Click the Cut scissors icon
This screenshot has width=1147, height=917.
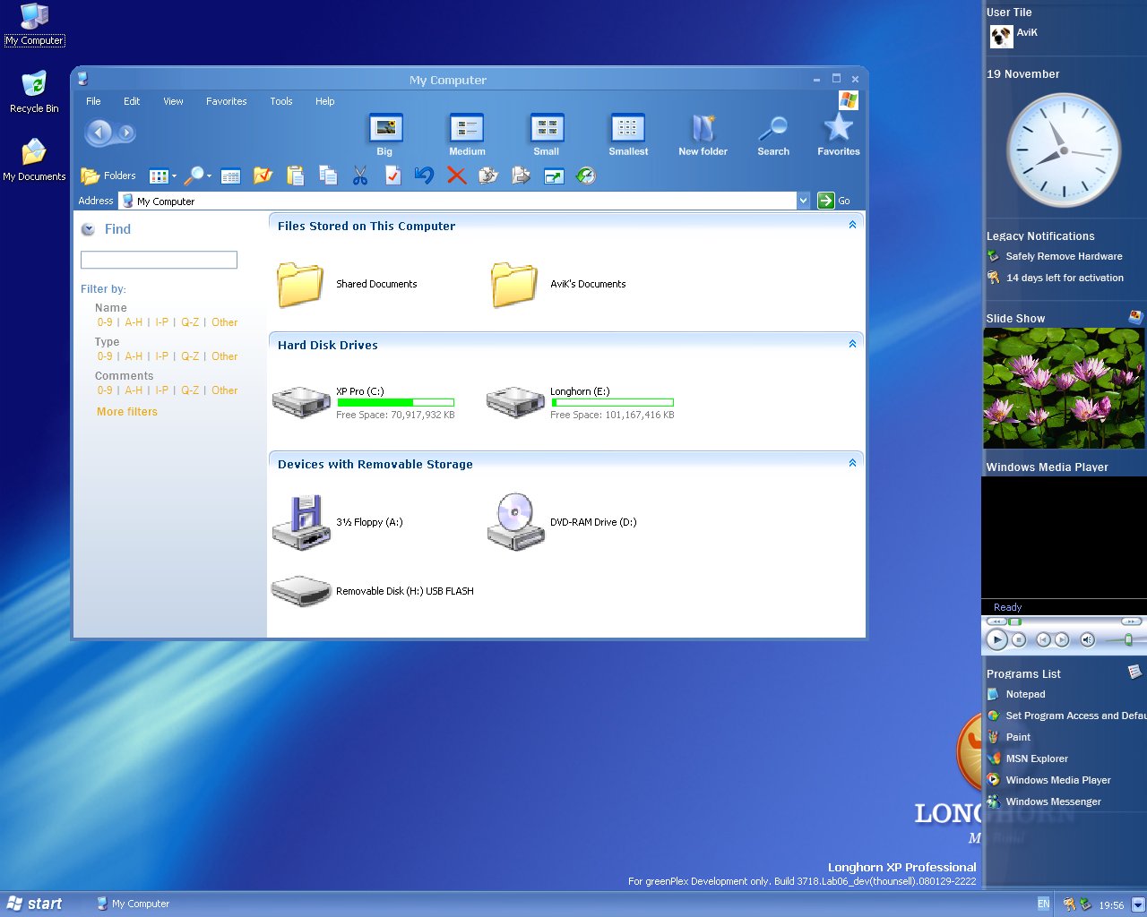[360, 176]
